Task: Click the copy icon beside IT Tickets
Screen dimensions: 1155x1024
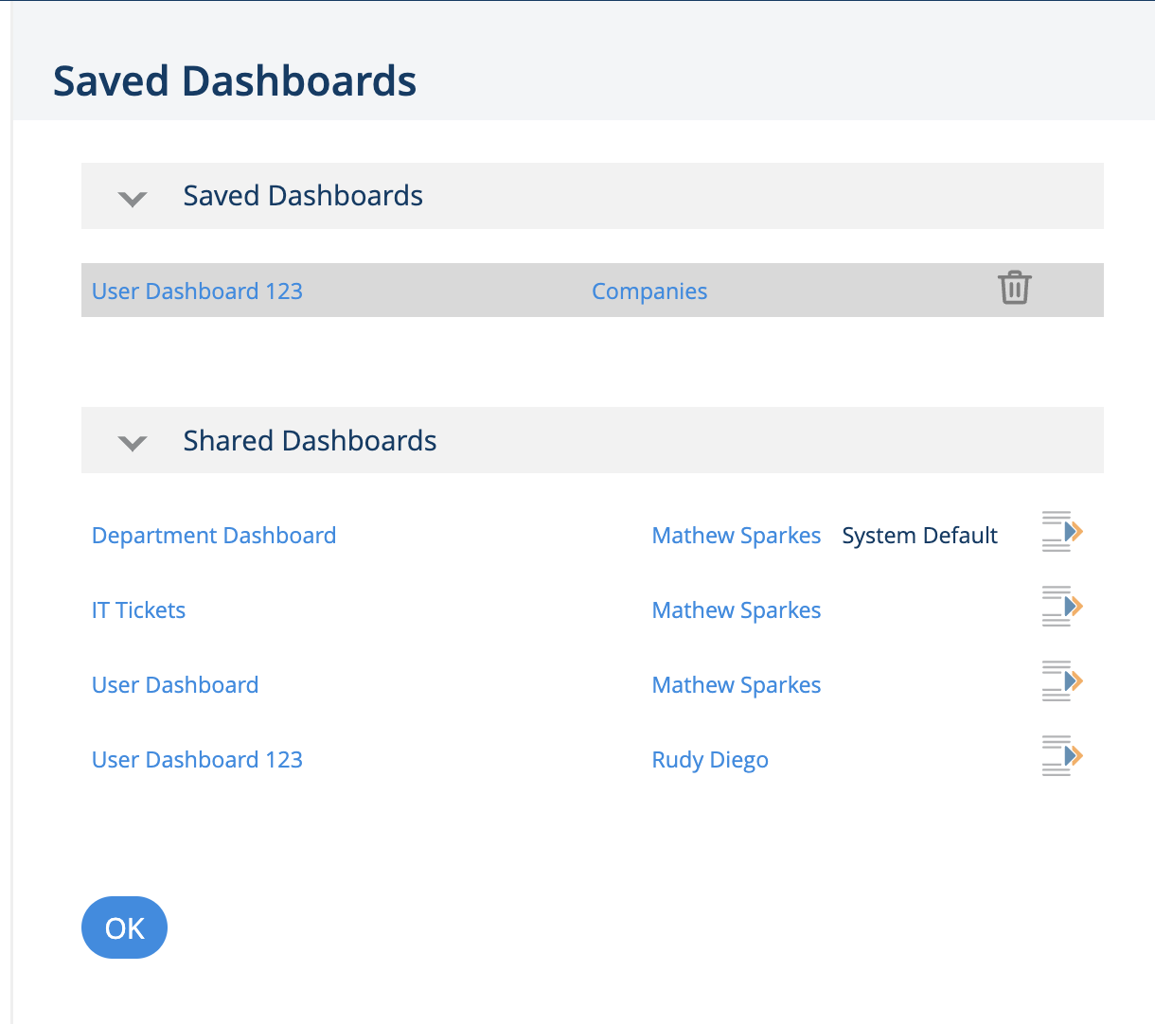Action: (1062, 607)
